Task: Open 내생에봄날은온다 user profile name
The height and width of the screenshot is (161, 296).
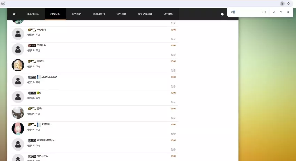Action: [x=46, y=140]
